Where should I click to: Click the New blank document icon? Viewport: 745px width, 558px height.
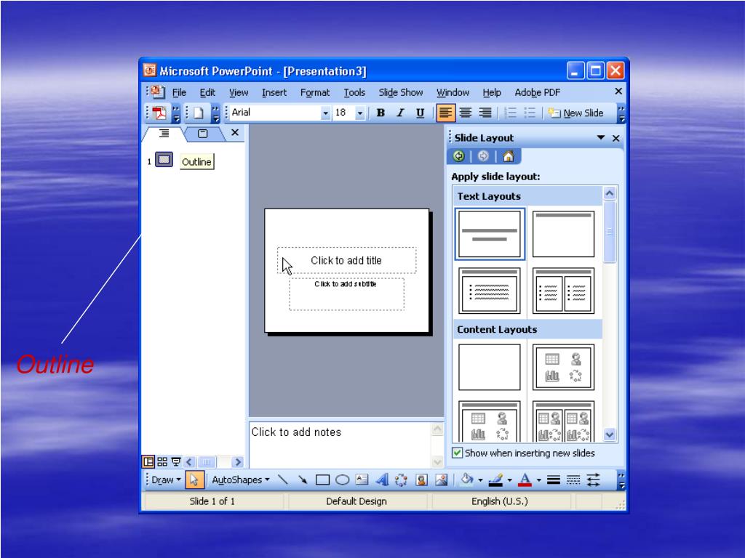(x=198, y=113)
